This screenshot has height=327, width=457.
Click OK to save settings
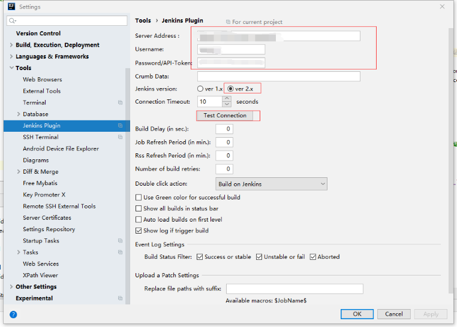point(357,314)
